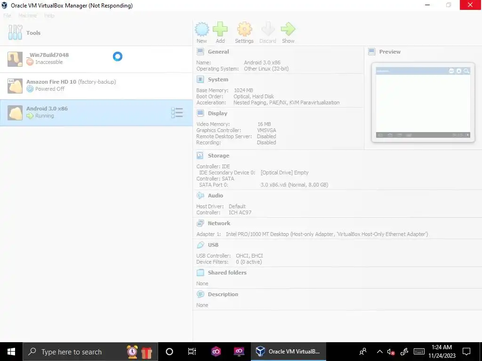Click the Preview heading label
Image resolution: width=482 pixels, height=361 pixels.
pyautogui.click(x=390, y=52)
